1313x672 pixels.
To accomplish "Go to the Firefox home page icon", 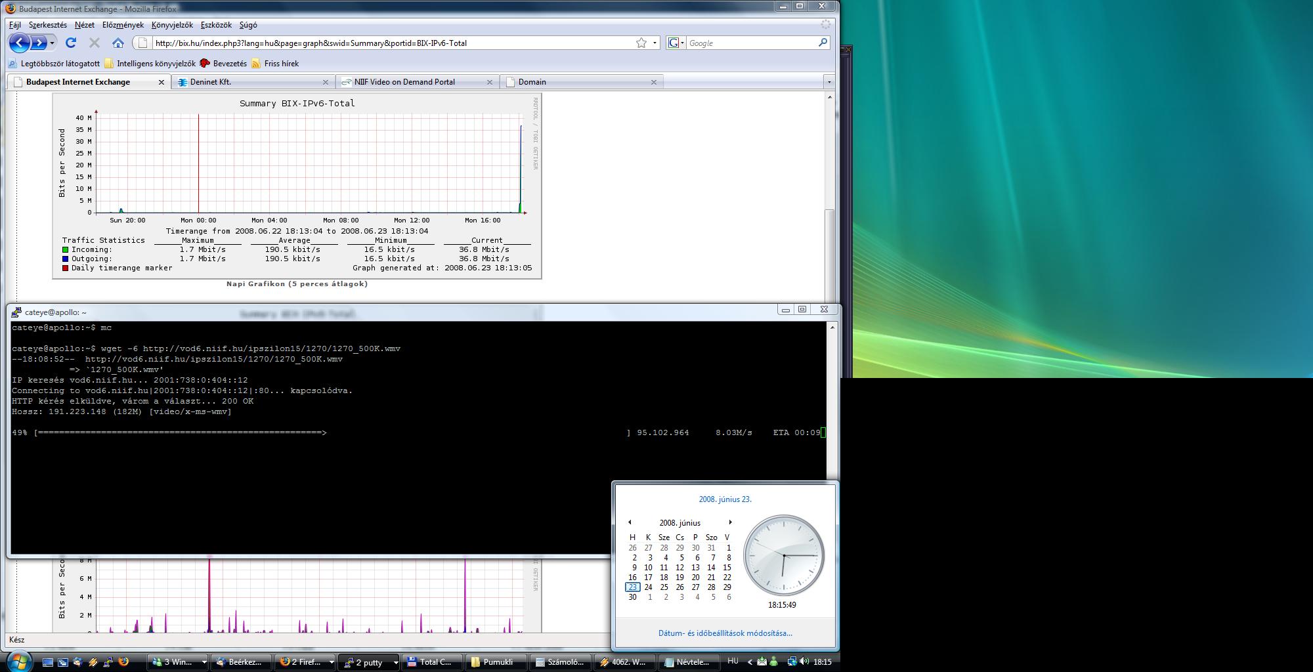I will tap(118, 43).
